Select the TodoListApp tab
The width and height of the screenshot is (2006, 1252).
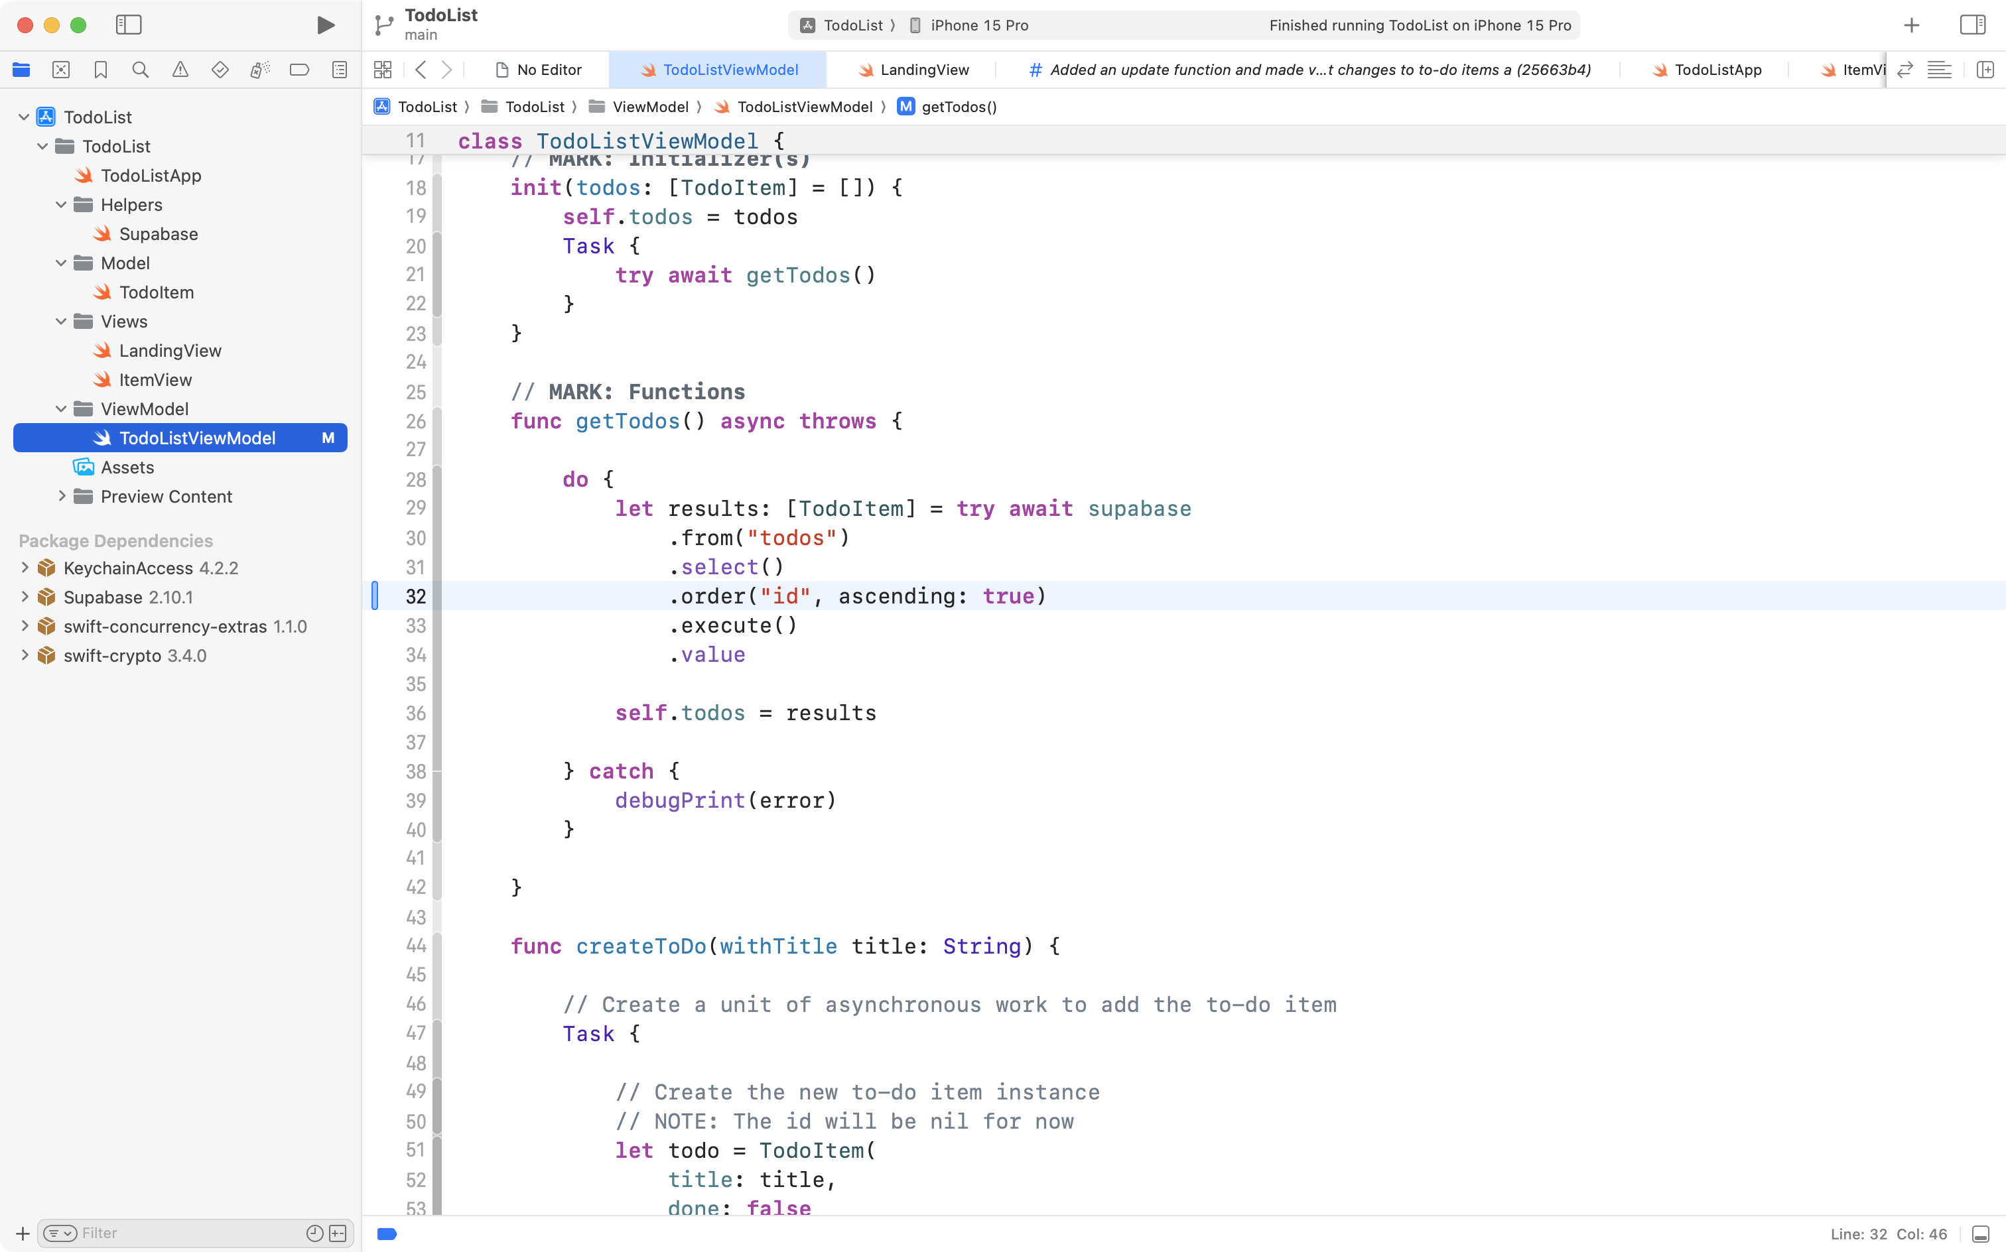point(1716,70)
